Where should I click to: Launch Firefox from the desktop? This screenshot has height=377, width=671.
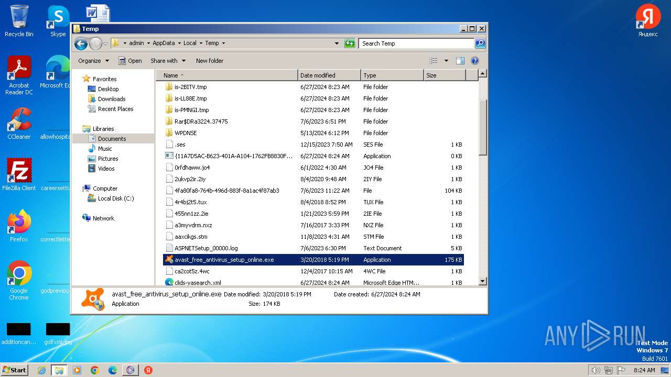coord(19,226)
